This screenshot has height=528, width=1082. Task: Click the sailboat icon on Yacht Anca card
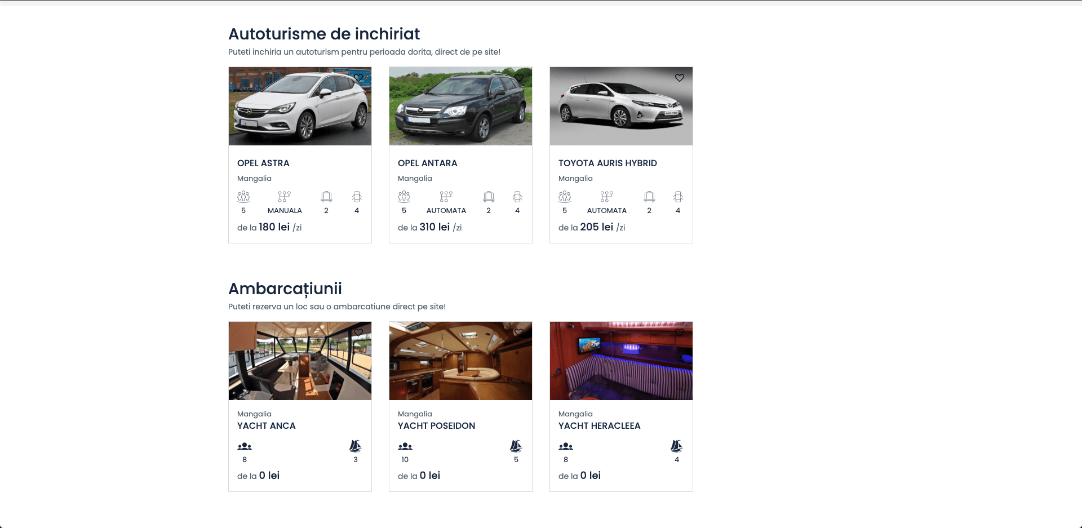coord(355,446)
